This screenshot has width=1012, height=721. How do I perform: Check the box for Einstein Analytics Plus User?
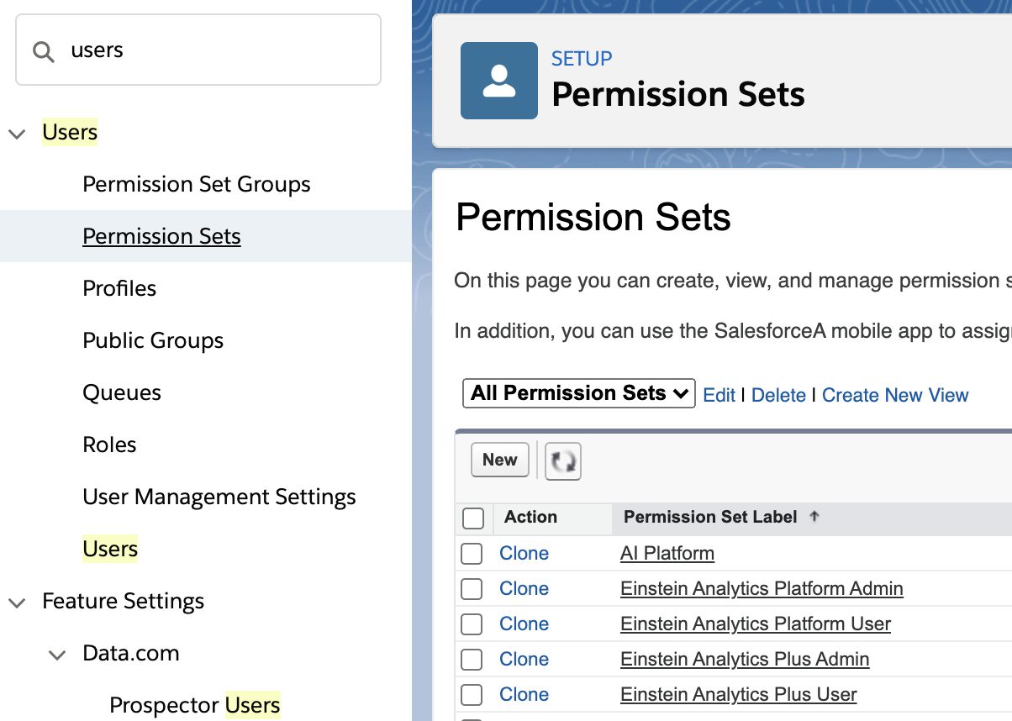point(472,695)
